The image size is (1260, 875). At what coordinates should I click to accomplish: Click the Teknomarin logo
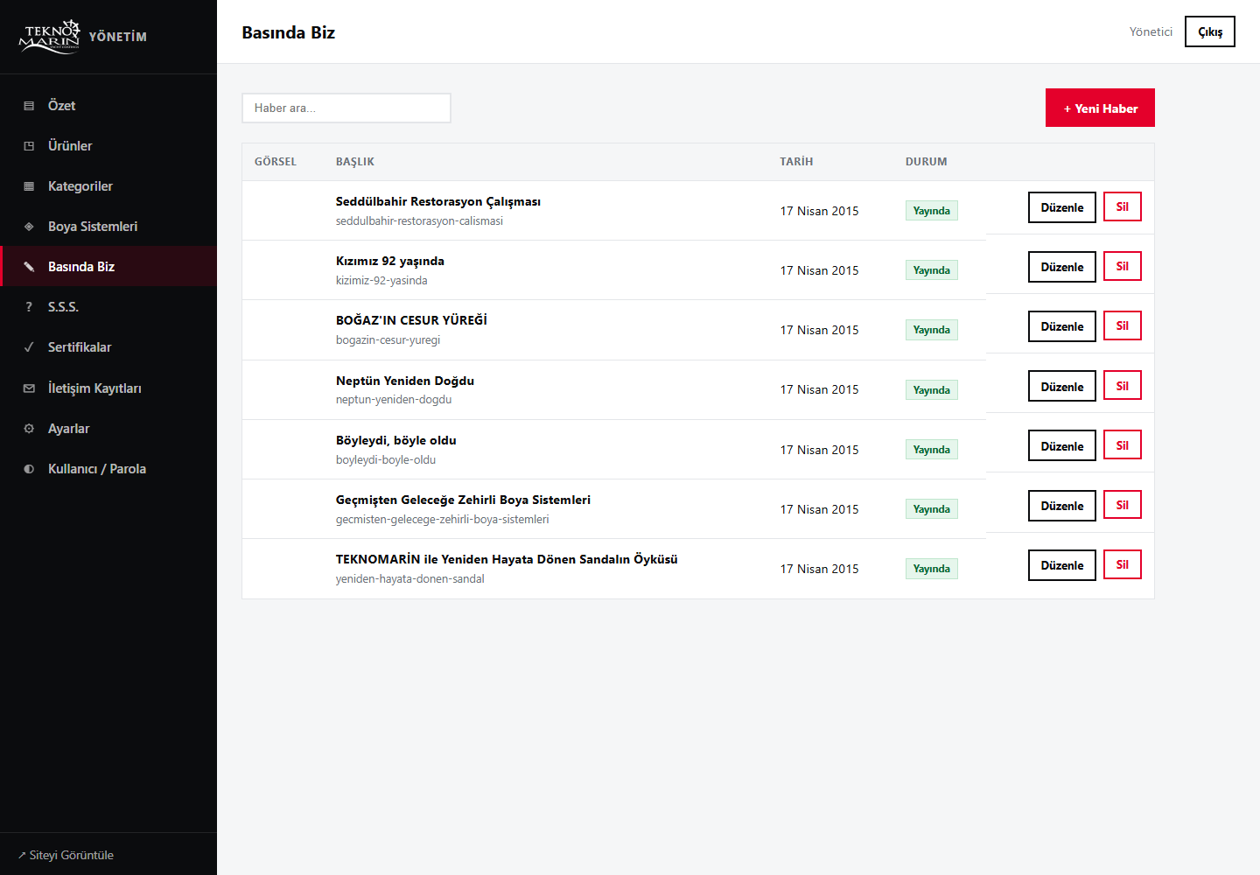50,37
